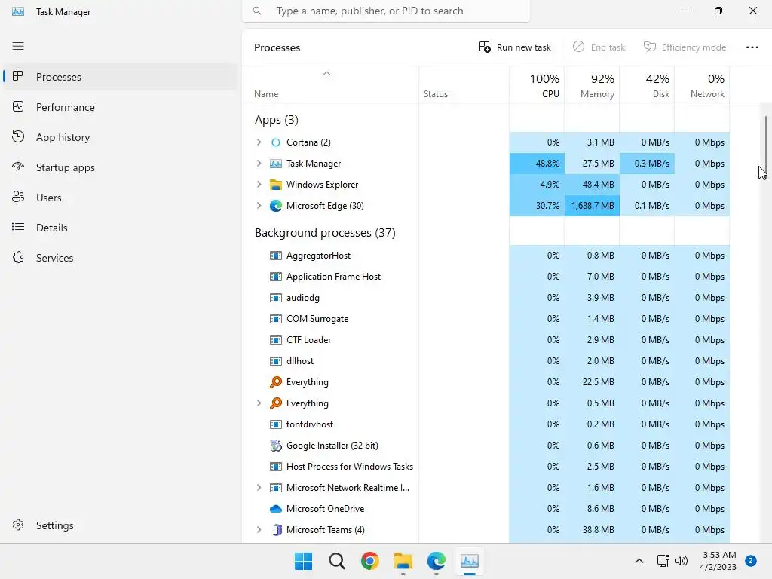The width and height of the screenshot is (772, 579).
Task: Focus the process search box
Action: 386,11
